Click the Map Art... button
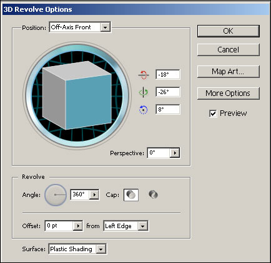This screenshot has width=271, height=263. (x=229, y=72)
